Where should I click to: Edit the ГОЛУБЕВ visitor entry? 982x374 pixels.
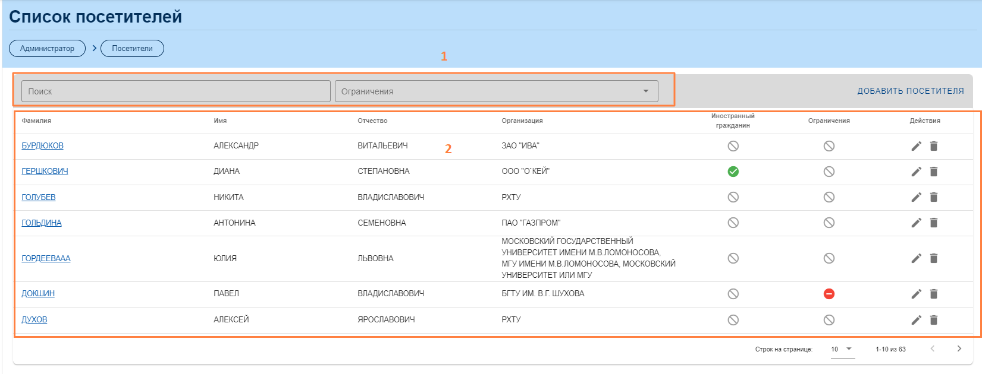coord(916,197)
